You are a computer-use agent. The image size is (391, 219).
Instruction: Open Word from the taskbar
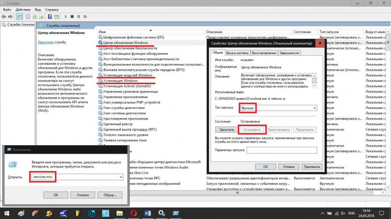point(147,213)
